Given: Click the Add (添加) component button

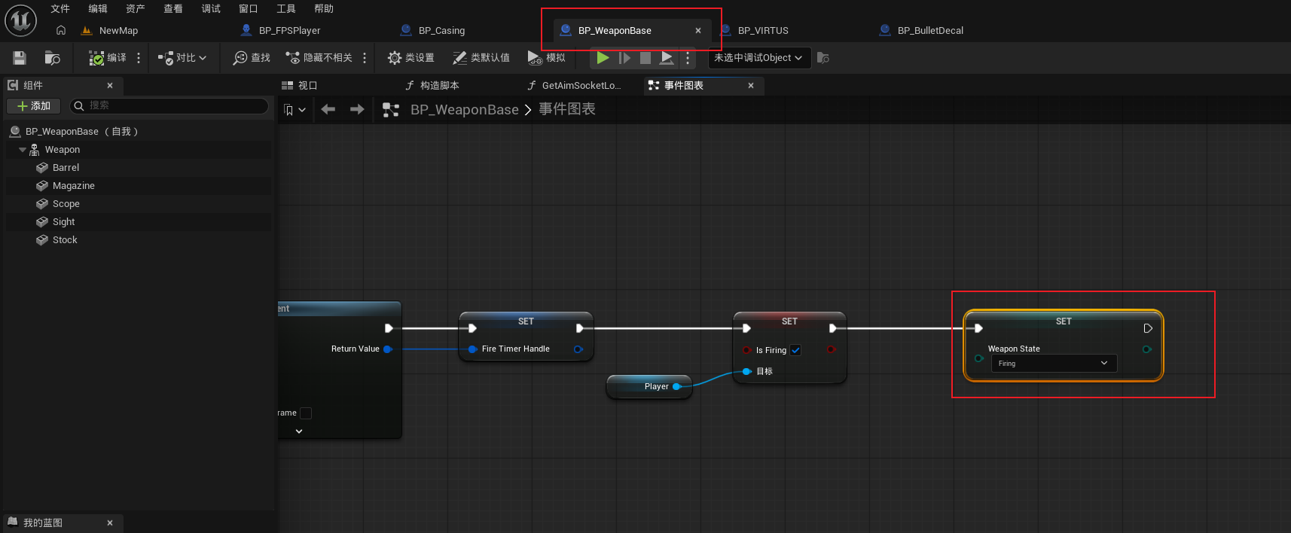Looking at the screenshot, I should click(x=33, y=106).
